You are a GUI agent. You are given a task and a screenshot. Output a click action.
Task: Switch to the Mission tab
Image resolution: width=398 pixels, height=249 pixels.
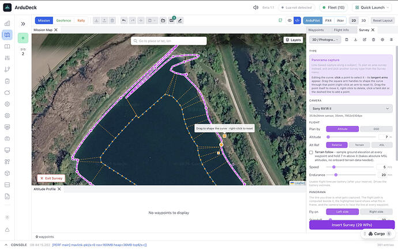(44, 21)
